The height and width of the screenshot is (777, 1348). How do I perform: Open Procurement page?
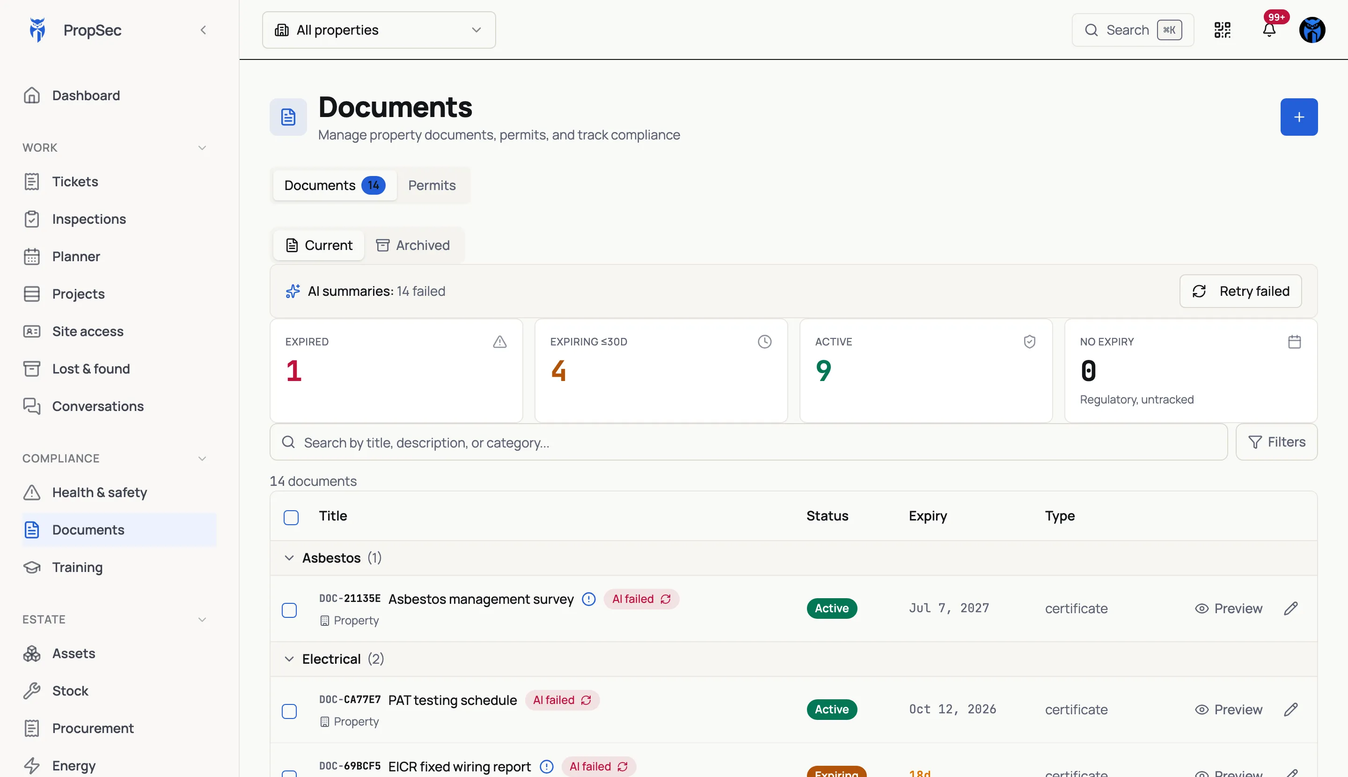(119, 728)
